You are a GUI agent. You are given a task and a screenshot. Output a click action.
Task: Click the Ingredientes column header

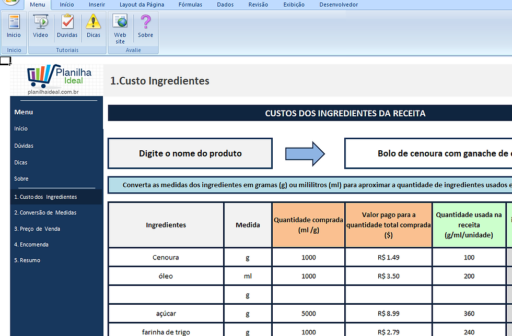click(x=166, y=225)
